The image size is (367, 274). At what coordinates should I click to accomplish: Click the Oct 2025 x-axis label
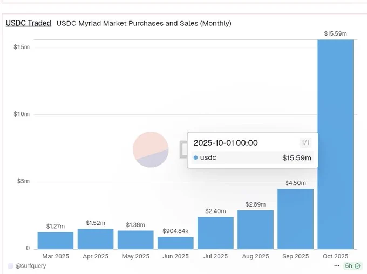335,256
